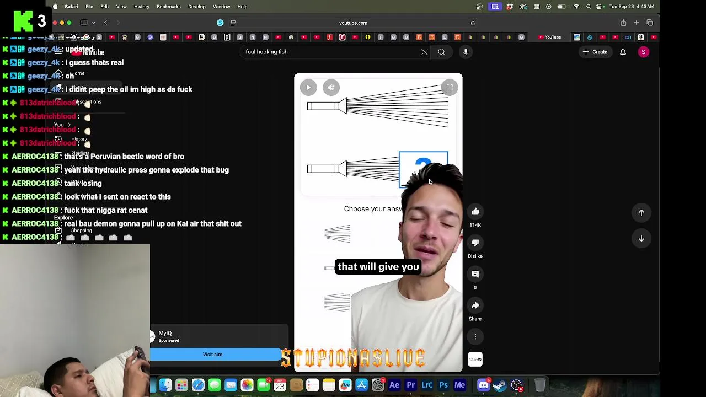
Task: Toggle the Safari sidebar
Action: (x=84, y=23)
